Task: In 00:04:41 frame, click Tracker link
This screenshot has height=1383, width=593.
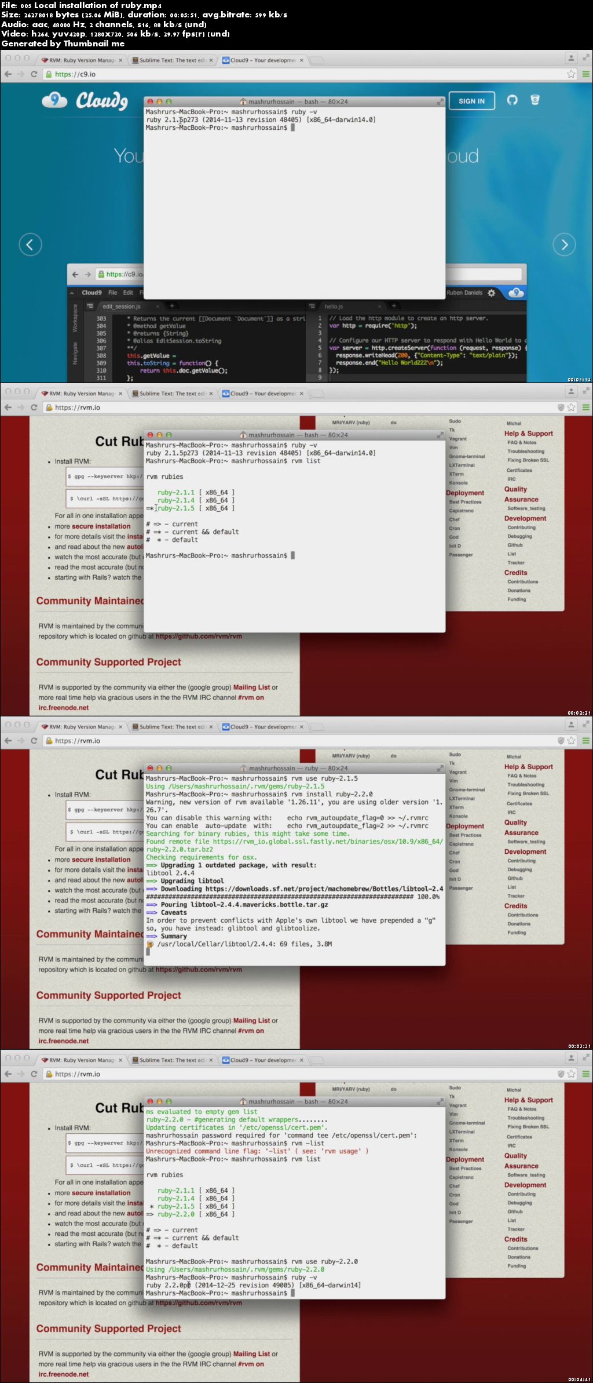Action: click(x=516, y=1229)
